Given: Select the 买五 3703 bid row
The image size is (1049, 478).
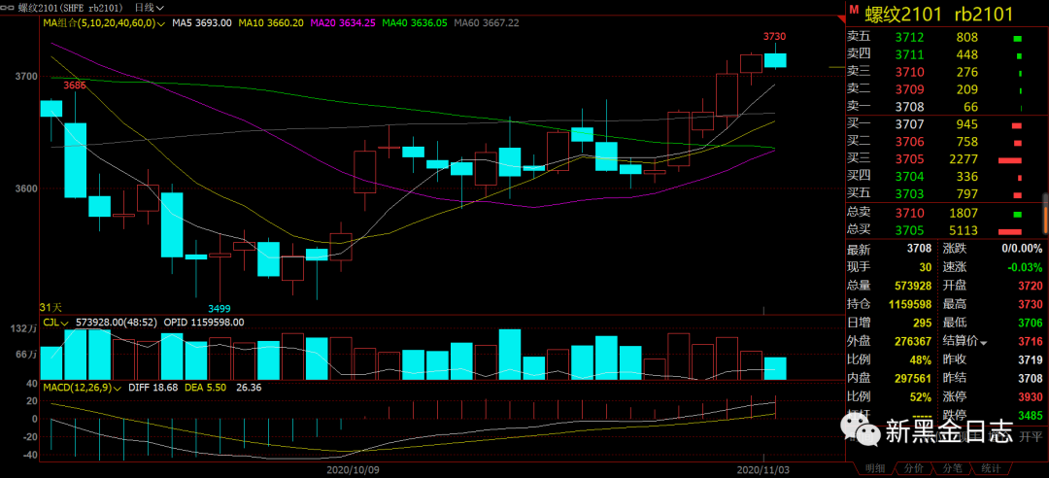Looking at the screenshot, I should (945, 195).
